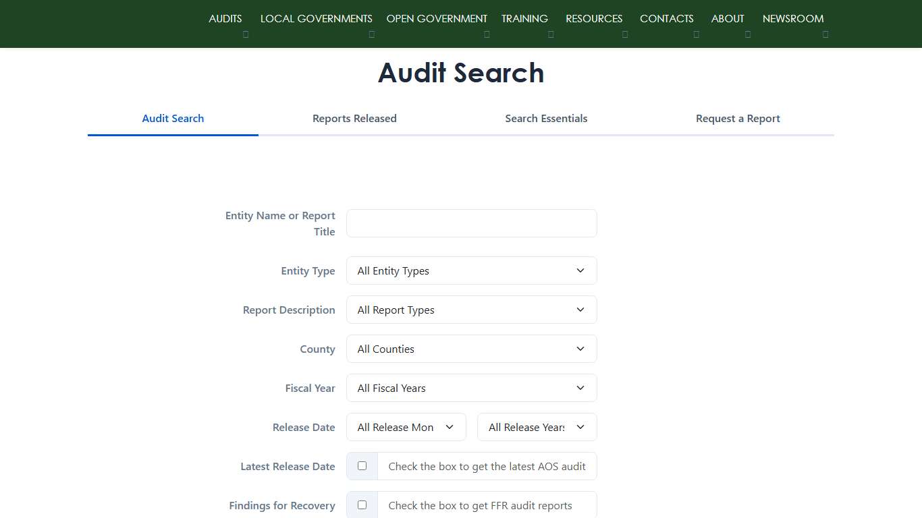Screen dimensions: 922x518
Task: Switch to the Reports Released tab
Action: point(354,118)
